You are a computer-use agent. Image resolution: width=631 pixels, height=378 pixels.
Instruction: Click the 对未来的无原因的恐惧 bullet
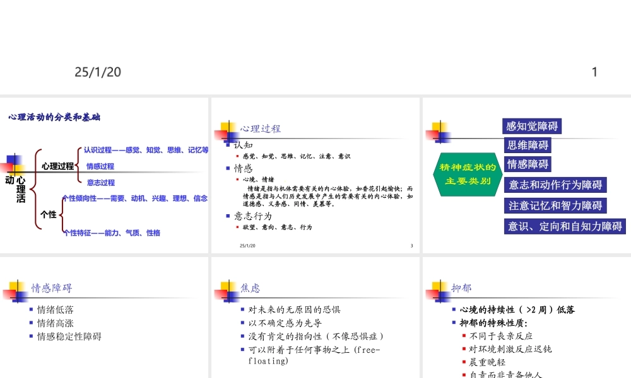[x=294, y=310]
